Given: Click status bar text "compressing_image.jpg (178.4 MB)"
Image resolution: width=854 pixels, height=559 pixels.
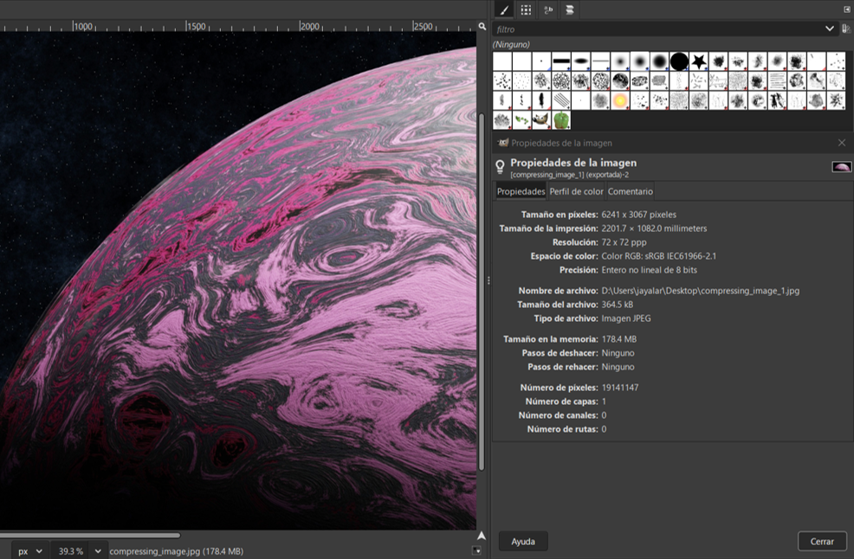Looking at the screenshot, I should 176,551.
